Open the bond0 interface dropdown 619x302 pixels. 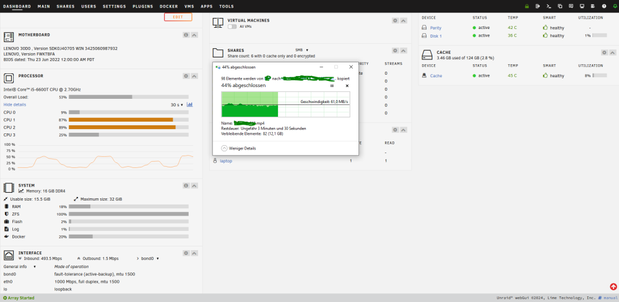[x=150, y=259]
